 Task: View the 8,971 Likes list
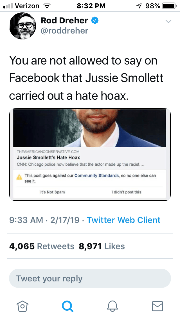click(x=102, y=246)
